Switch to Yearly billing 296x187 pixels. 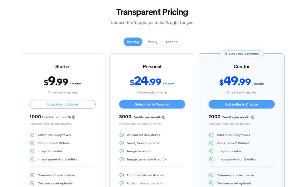(153, 42)
